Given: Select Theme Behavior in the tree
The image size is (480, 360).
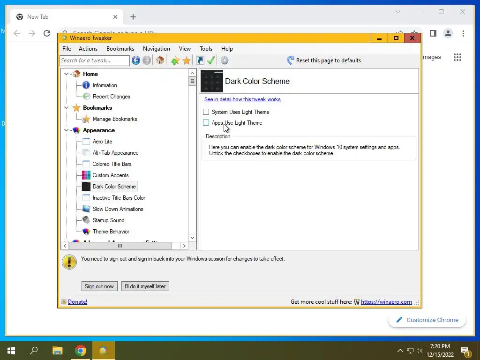Looking at the screenshot, I should pos(111,232).
